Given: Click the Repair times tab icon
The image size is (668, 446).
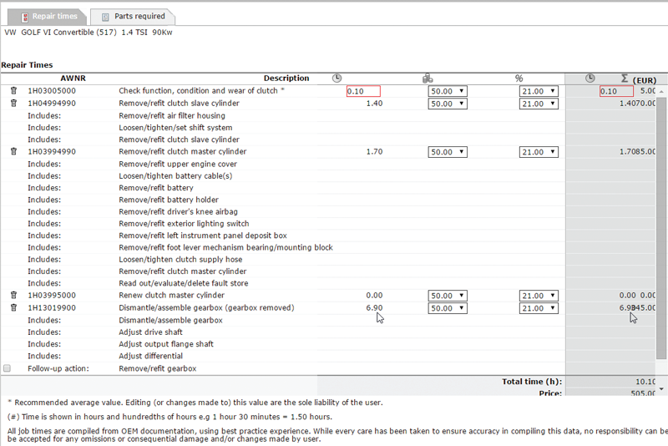Looking at the screenshot, I should click(25, 17).
